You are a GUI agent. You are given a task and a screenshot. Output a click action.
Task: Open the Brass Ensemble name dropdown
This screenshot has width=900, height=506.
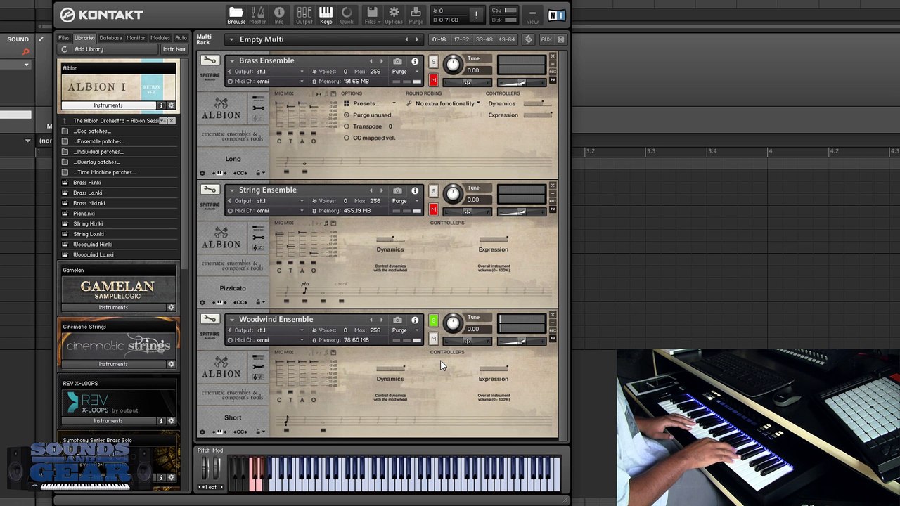pyautogui.click(x=231, y=61)
